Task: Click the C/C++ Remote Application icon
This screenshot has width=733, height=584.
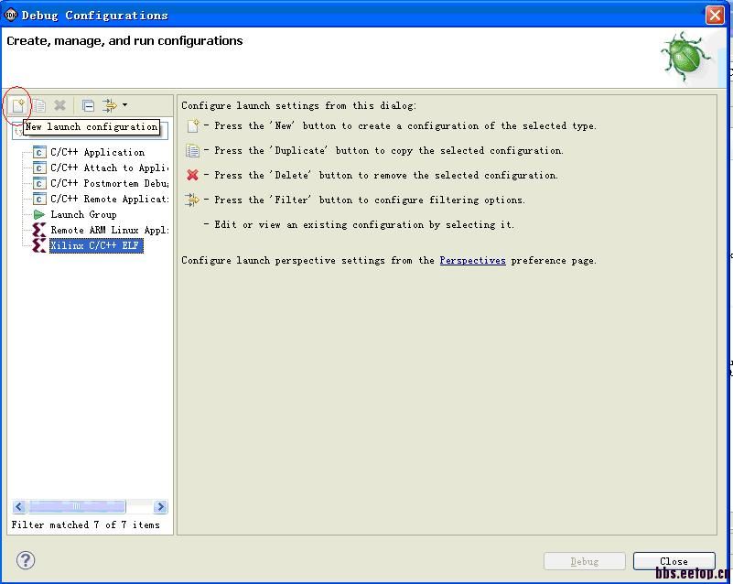Action: click(39, 199)
